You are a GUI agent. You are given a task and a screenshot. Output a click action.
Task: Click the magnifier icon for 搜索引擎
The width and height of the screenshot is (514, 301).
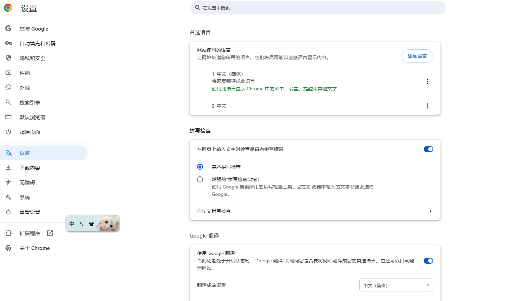pos(8,102)
